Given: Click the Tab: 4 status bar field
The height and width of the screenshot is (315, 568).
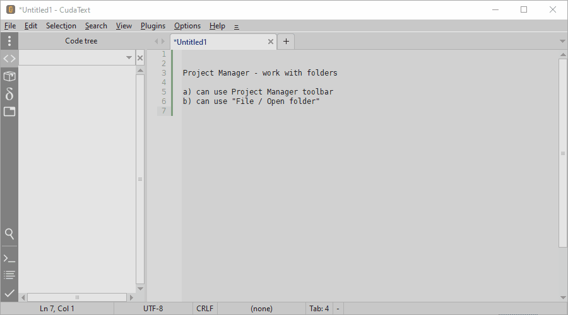Looking at the screenshot, I should pyautogui.click(x=319, y=309).
